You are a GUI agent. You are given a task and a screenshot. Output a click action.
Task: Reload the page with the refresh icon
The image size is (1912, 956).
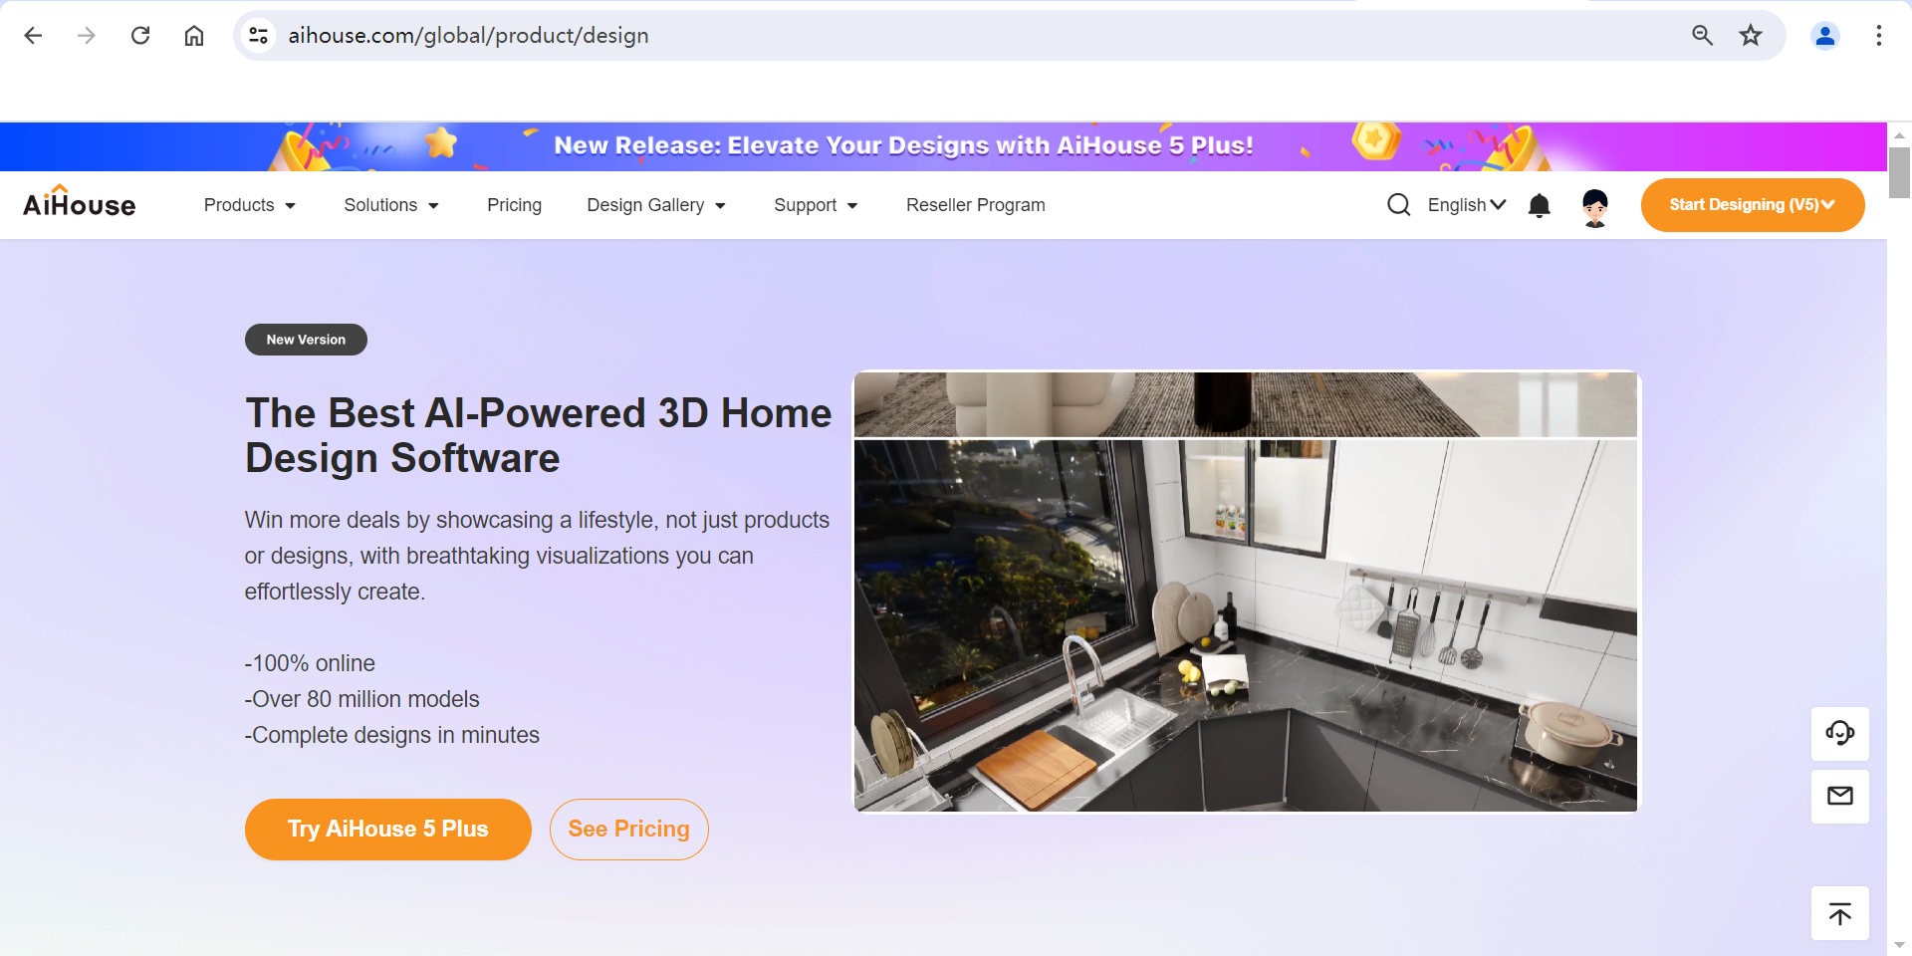pyautogui.click(x=140, y=36)
